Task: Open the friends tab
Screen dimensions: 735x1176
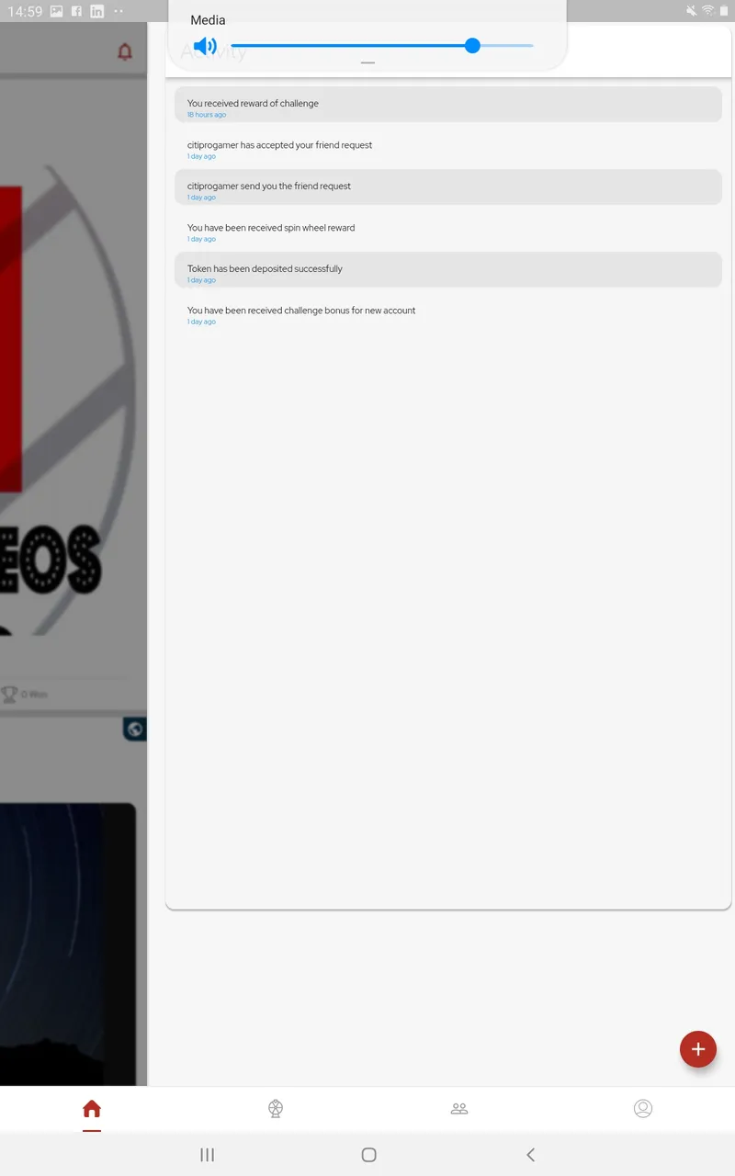Action: coord(459,1109)
